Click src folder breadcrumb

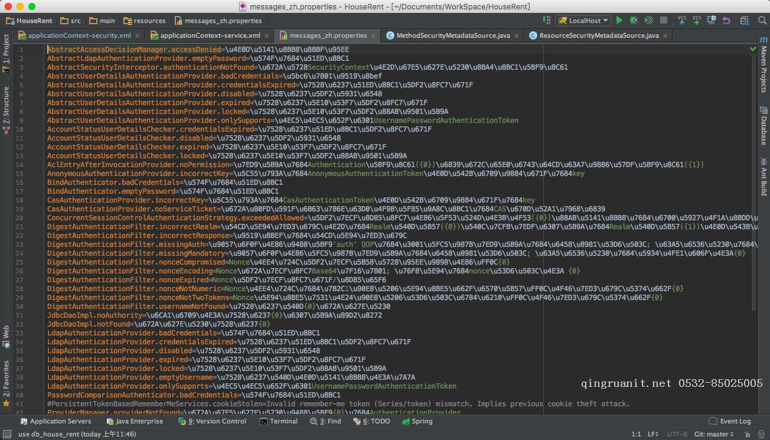(x=71, y=21)
